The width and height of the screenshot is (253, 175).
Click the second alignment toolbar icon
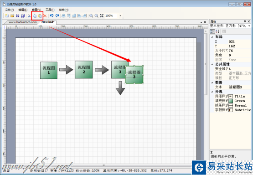69,15
